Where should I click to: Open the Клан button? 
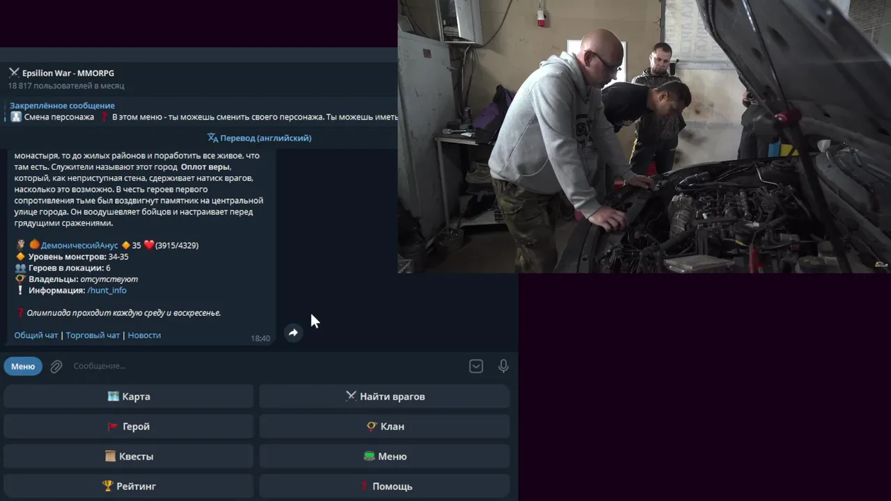click(x=385, y=427)
